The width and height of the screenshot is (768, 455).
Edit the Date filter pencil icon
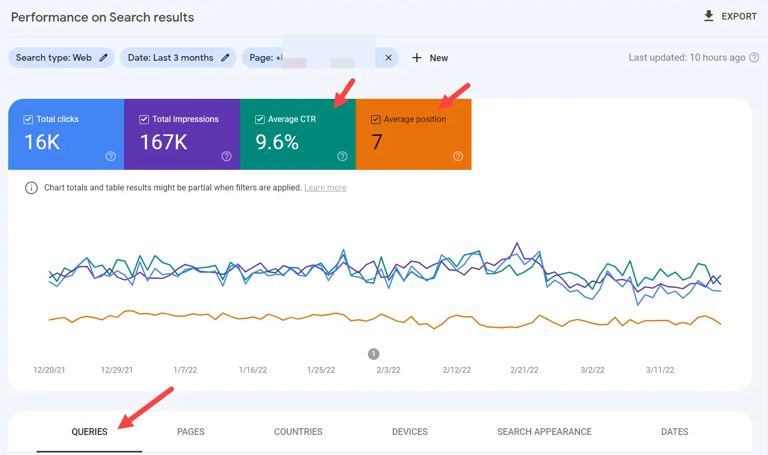click(225, 58)
